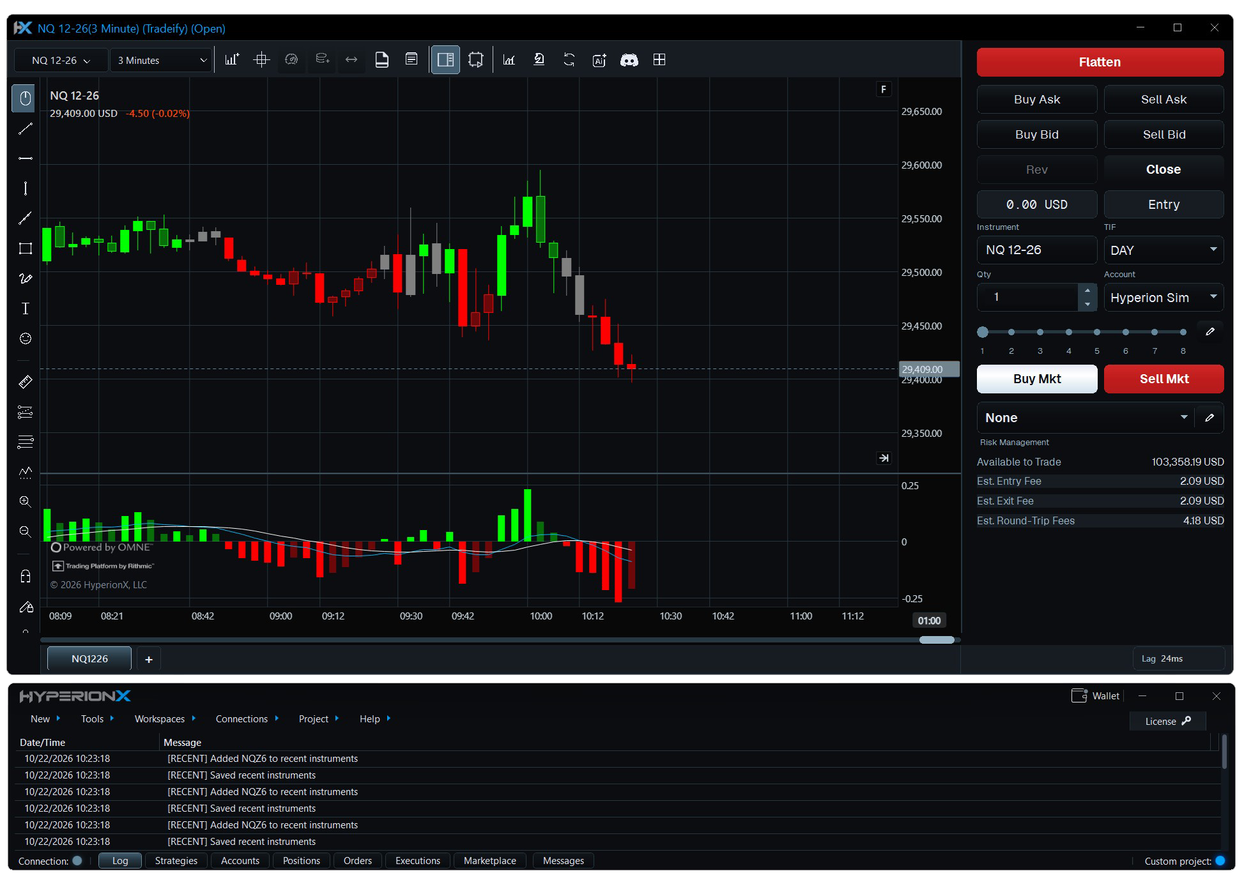This screenshot has width=1244, height=873.
Task: Select the vertical line drawing tool
Action: click(x=25, y=188)
